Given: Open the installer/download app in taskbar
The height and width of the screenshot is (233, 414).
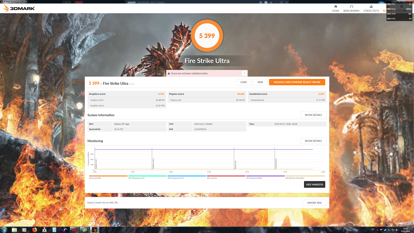Looking at the screenshot, I should 44,230.
